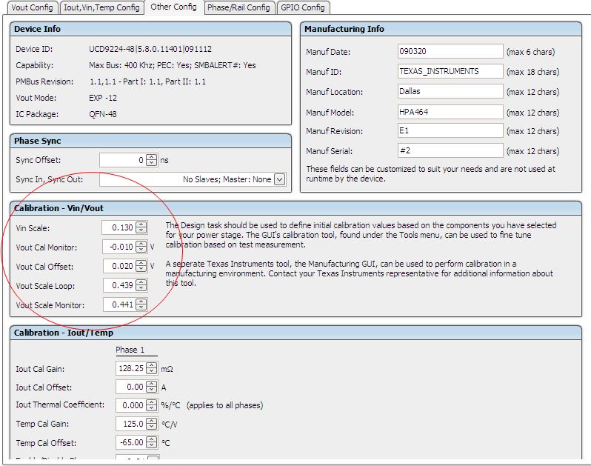591x466 pixels.
Task: Adjust the Vout Cal Offset spinner
Action: [x=141, y=266]
